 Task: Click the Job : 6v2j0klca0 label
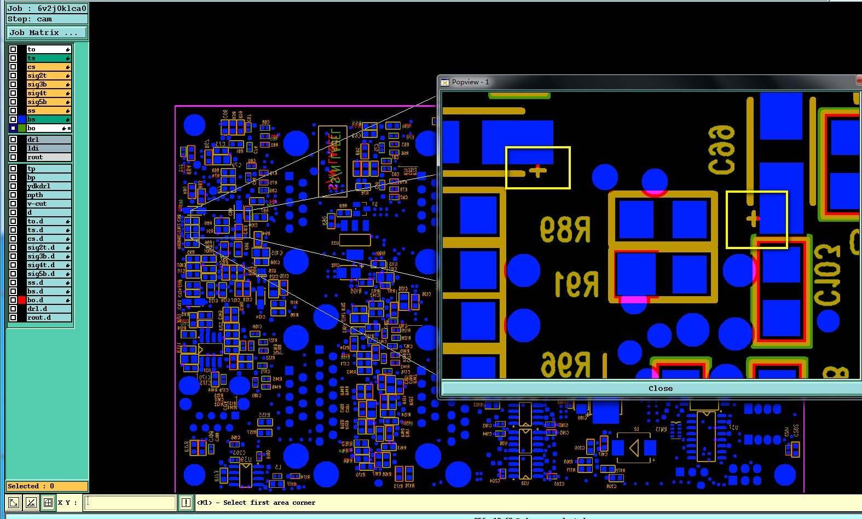47,8
